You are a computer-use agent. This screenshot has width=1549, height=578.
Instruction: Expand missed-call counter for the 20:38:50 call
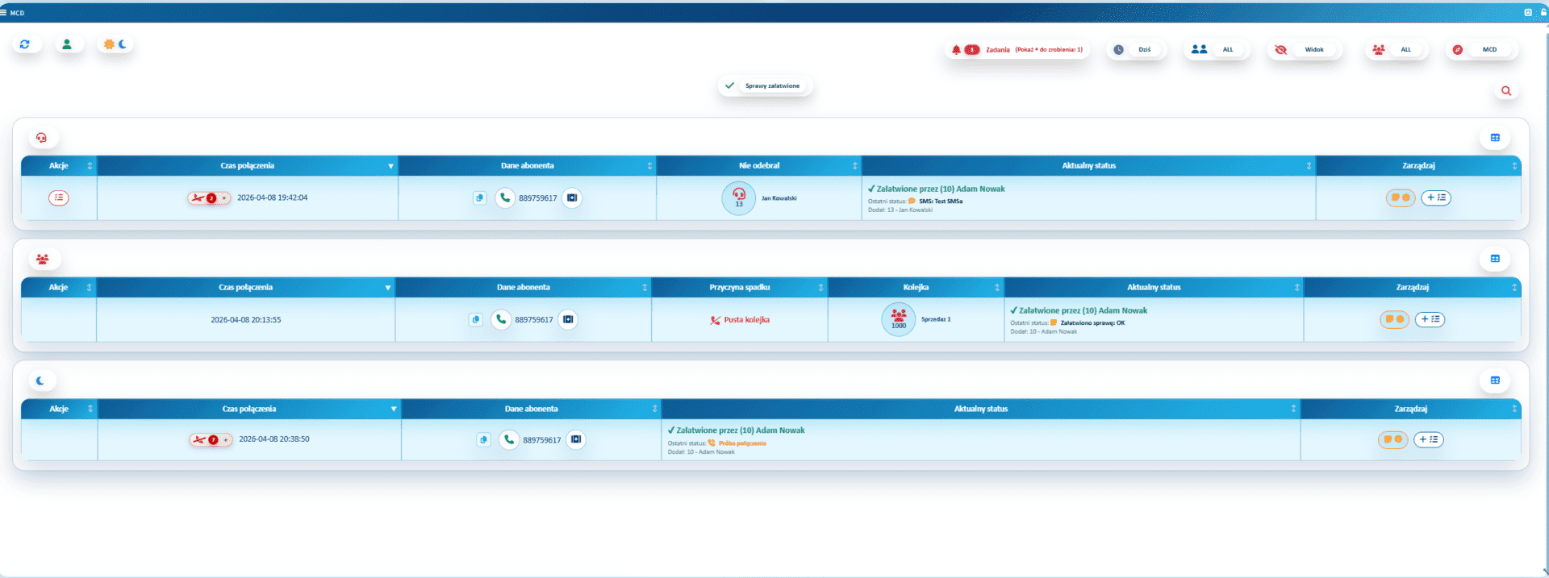[211, 440]
